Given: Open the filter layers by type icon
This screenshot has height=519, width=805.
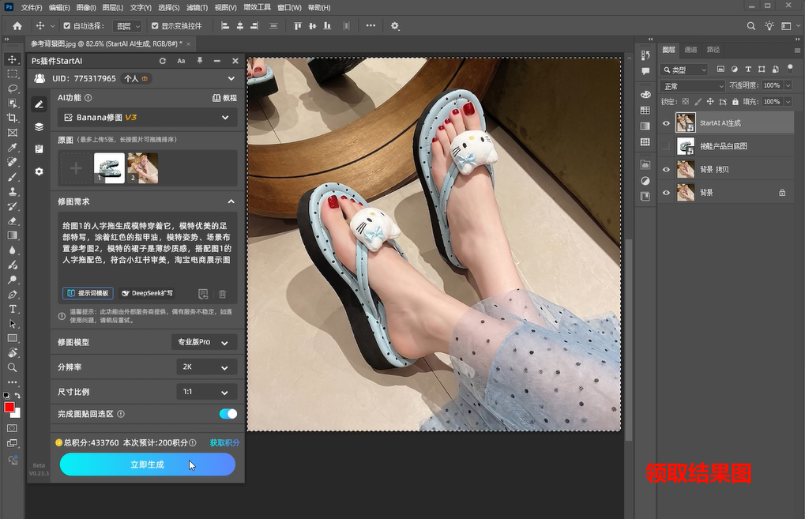Looking at the screenshot, I should 683,69.
